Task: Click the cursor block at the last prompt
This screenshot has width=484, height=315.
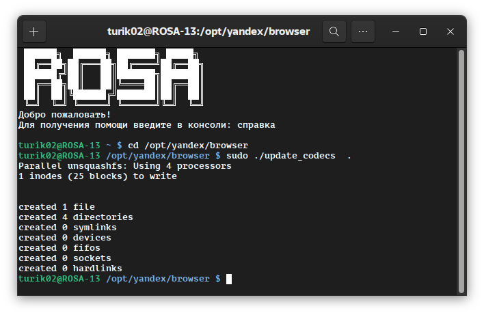Action: (x=229, y=279)
